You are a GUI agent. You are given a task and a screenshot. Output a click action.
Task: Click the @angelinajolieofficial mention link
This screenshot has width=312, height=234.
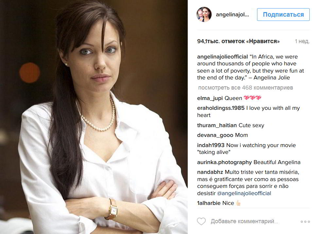[x=244, y=193]
